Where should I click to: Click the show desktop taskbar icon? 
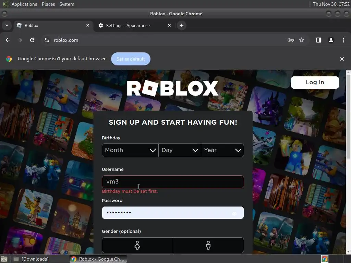[x=4, y=259]
